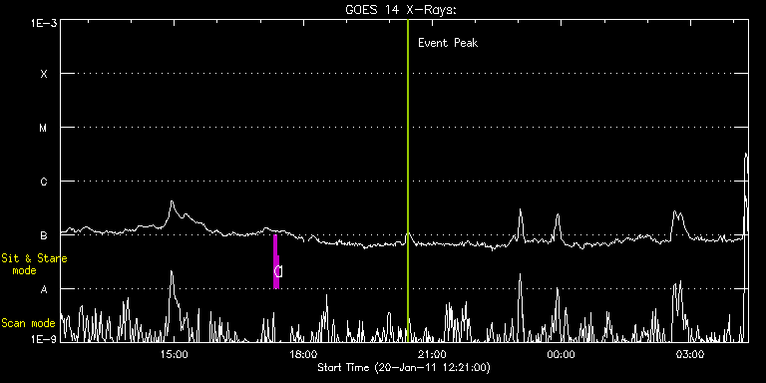This screenshot has height=383, width=766.
Task: Click the white marker on the magenta bar
Action: coord(278,271)
